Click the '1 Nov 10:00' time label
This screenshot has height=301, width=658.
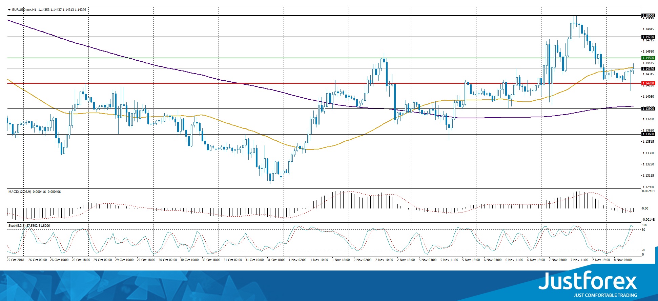(319, 260)
